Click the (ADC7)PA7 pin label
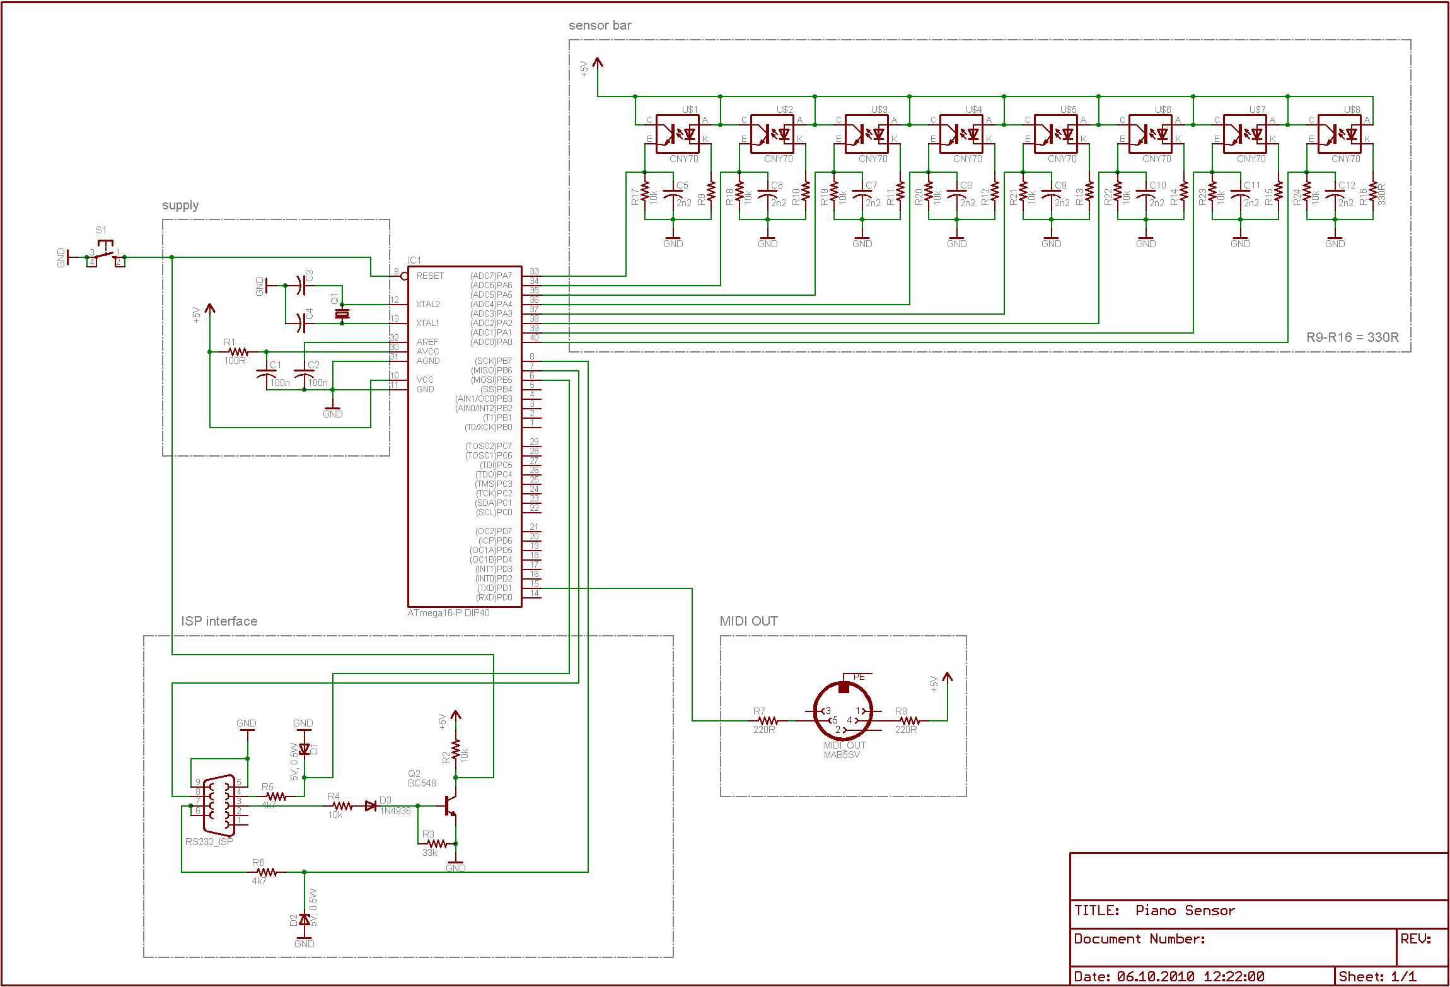Image resolution: width=1450 pixels, height=987 pixels. [x=491, y=276]
